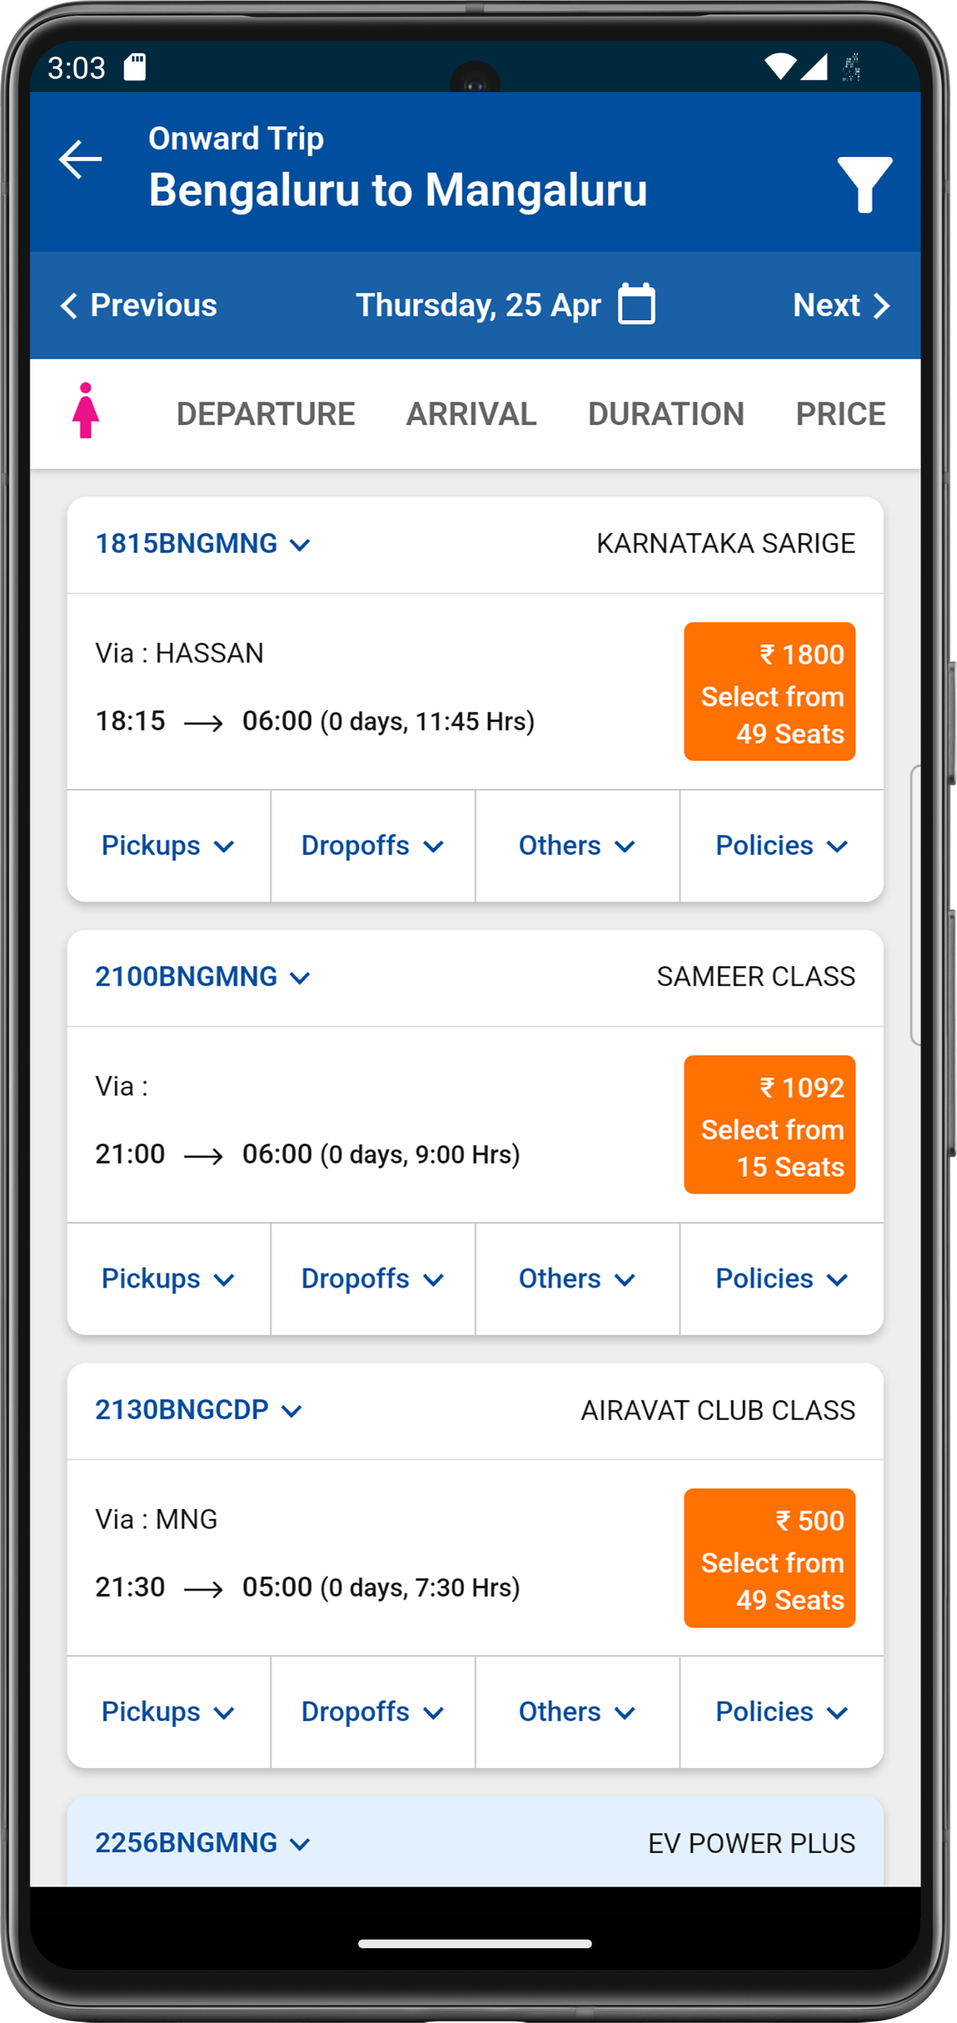
Task: Sort buses by DEPARTURE
Action: 265,414
